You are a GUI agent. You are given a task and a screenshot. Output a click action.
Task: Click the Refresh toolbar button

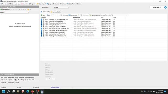tap(3, 4)
